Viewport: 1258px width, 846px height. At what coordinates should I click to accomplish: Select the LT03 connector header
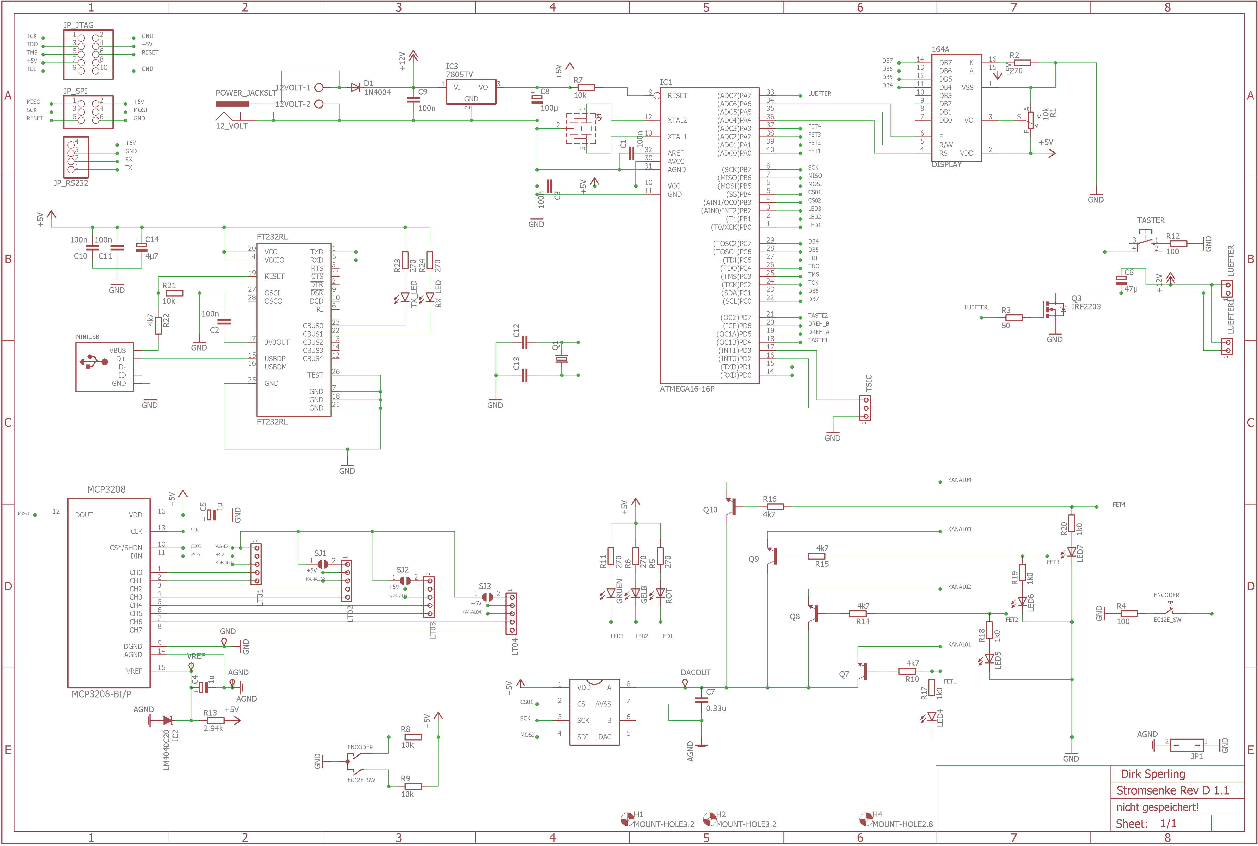coord(429,597)
